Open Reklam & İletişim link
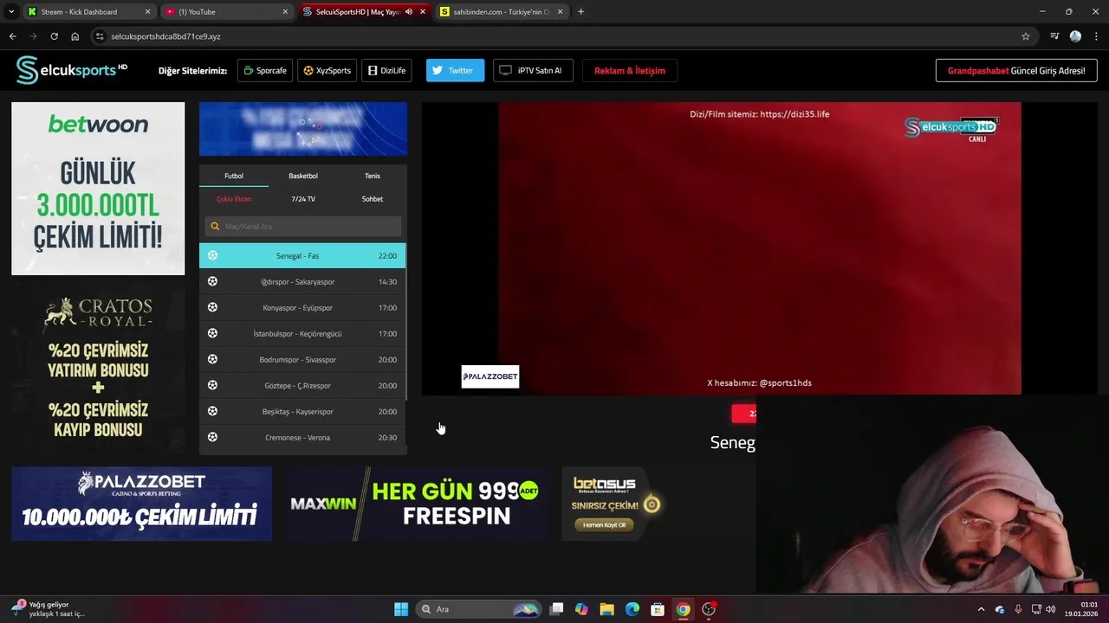 pyautogui.click(x=630, y=71)
